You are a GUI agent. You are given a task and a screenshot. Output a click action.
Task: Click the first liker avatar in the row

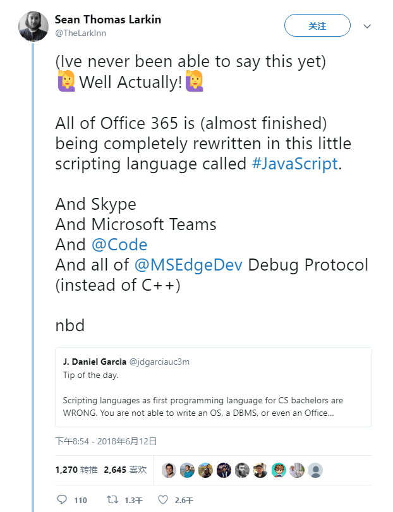(x=169, y=470)
